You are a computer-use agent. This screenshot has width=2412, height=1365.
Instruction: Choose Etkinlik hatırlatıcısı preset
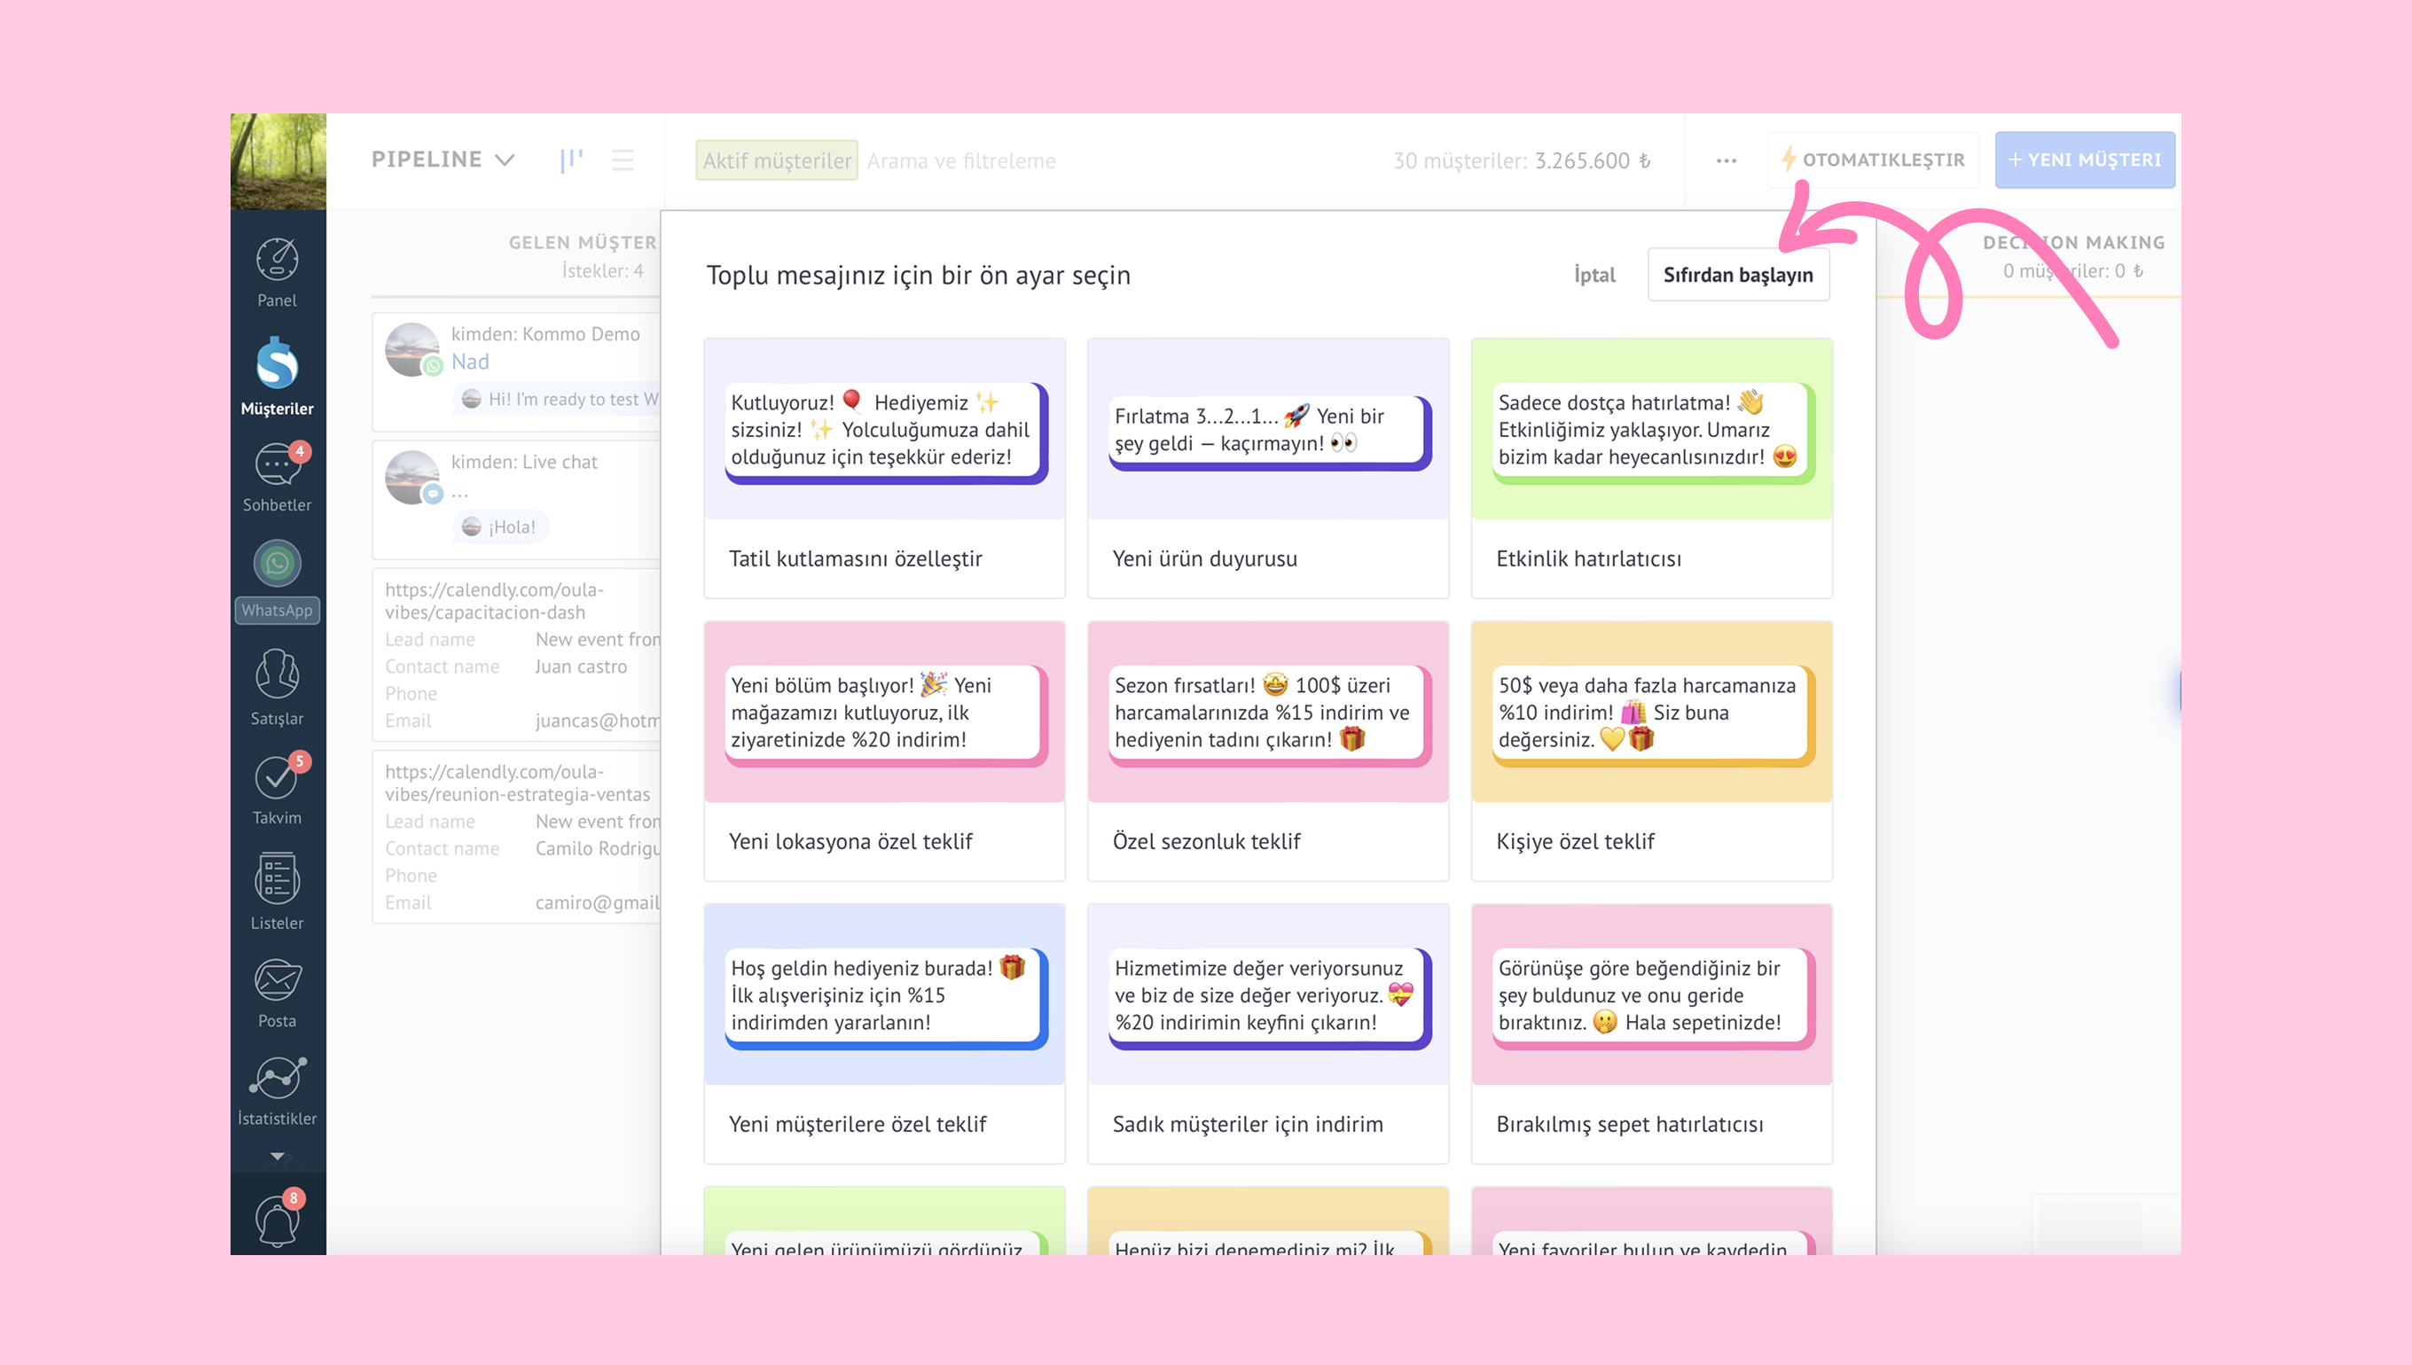click(1651, 468)
